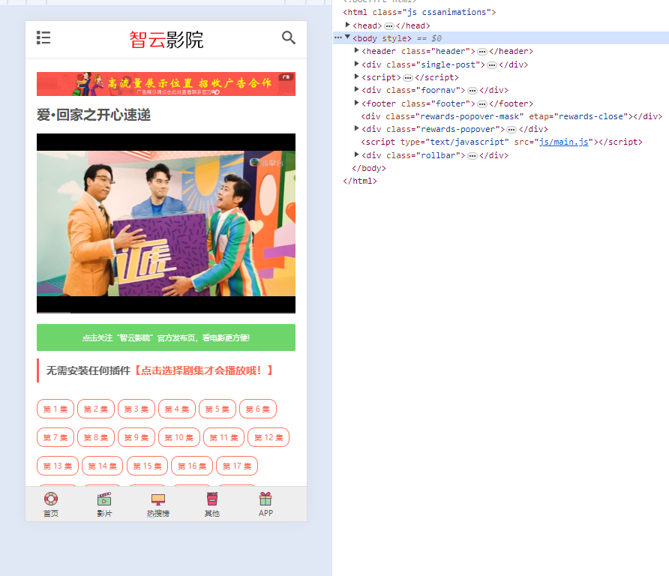
Task: Expand the header class="header" node
Action: 357,50
